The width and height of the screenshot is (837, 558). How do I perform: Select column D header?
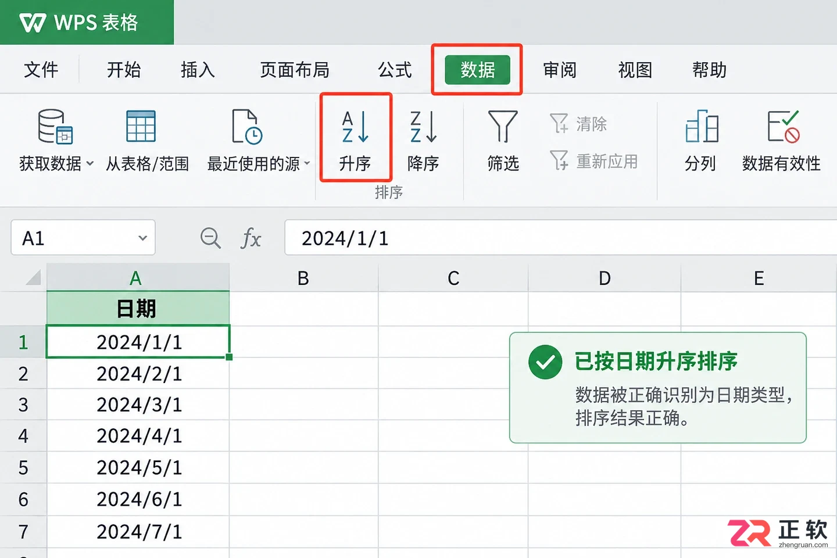pos(604,278)
